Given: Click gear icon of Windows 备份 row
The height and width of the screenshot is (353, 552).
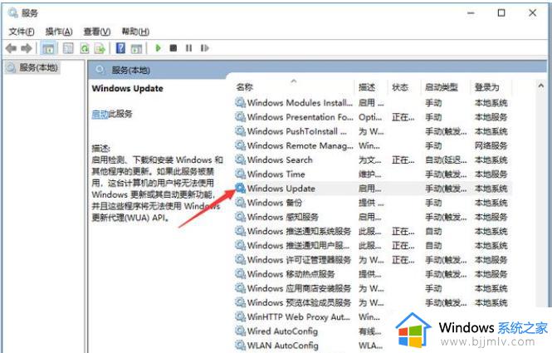Looking at the screenshot, I should pos(241,202).
